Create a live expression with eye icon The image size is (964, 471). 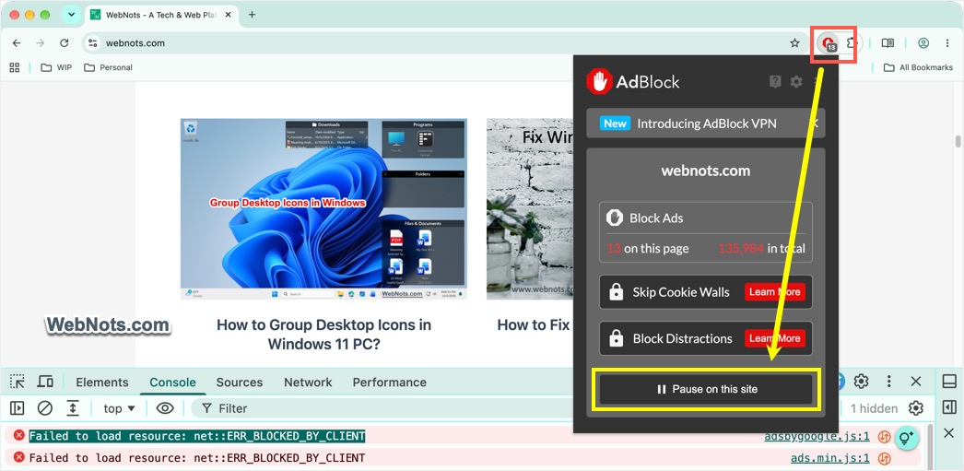[165, 408]
